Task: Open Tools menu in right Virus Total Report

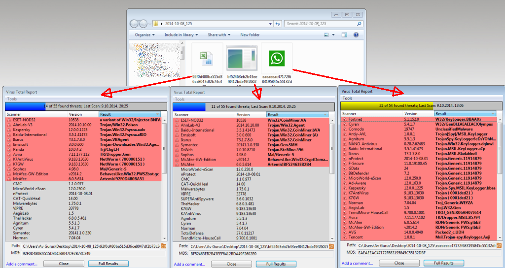Action: click(x=348, y=99)
